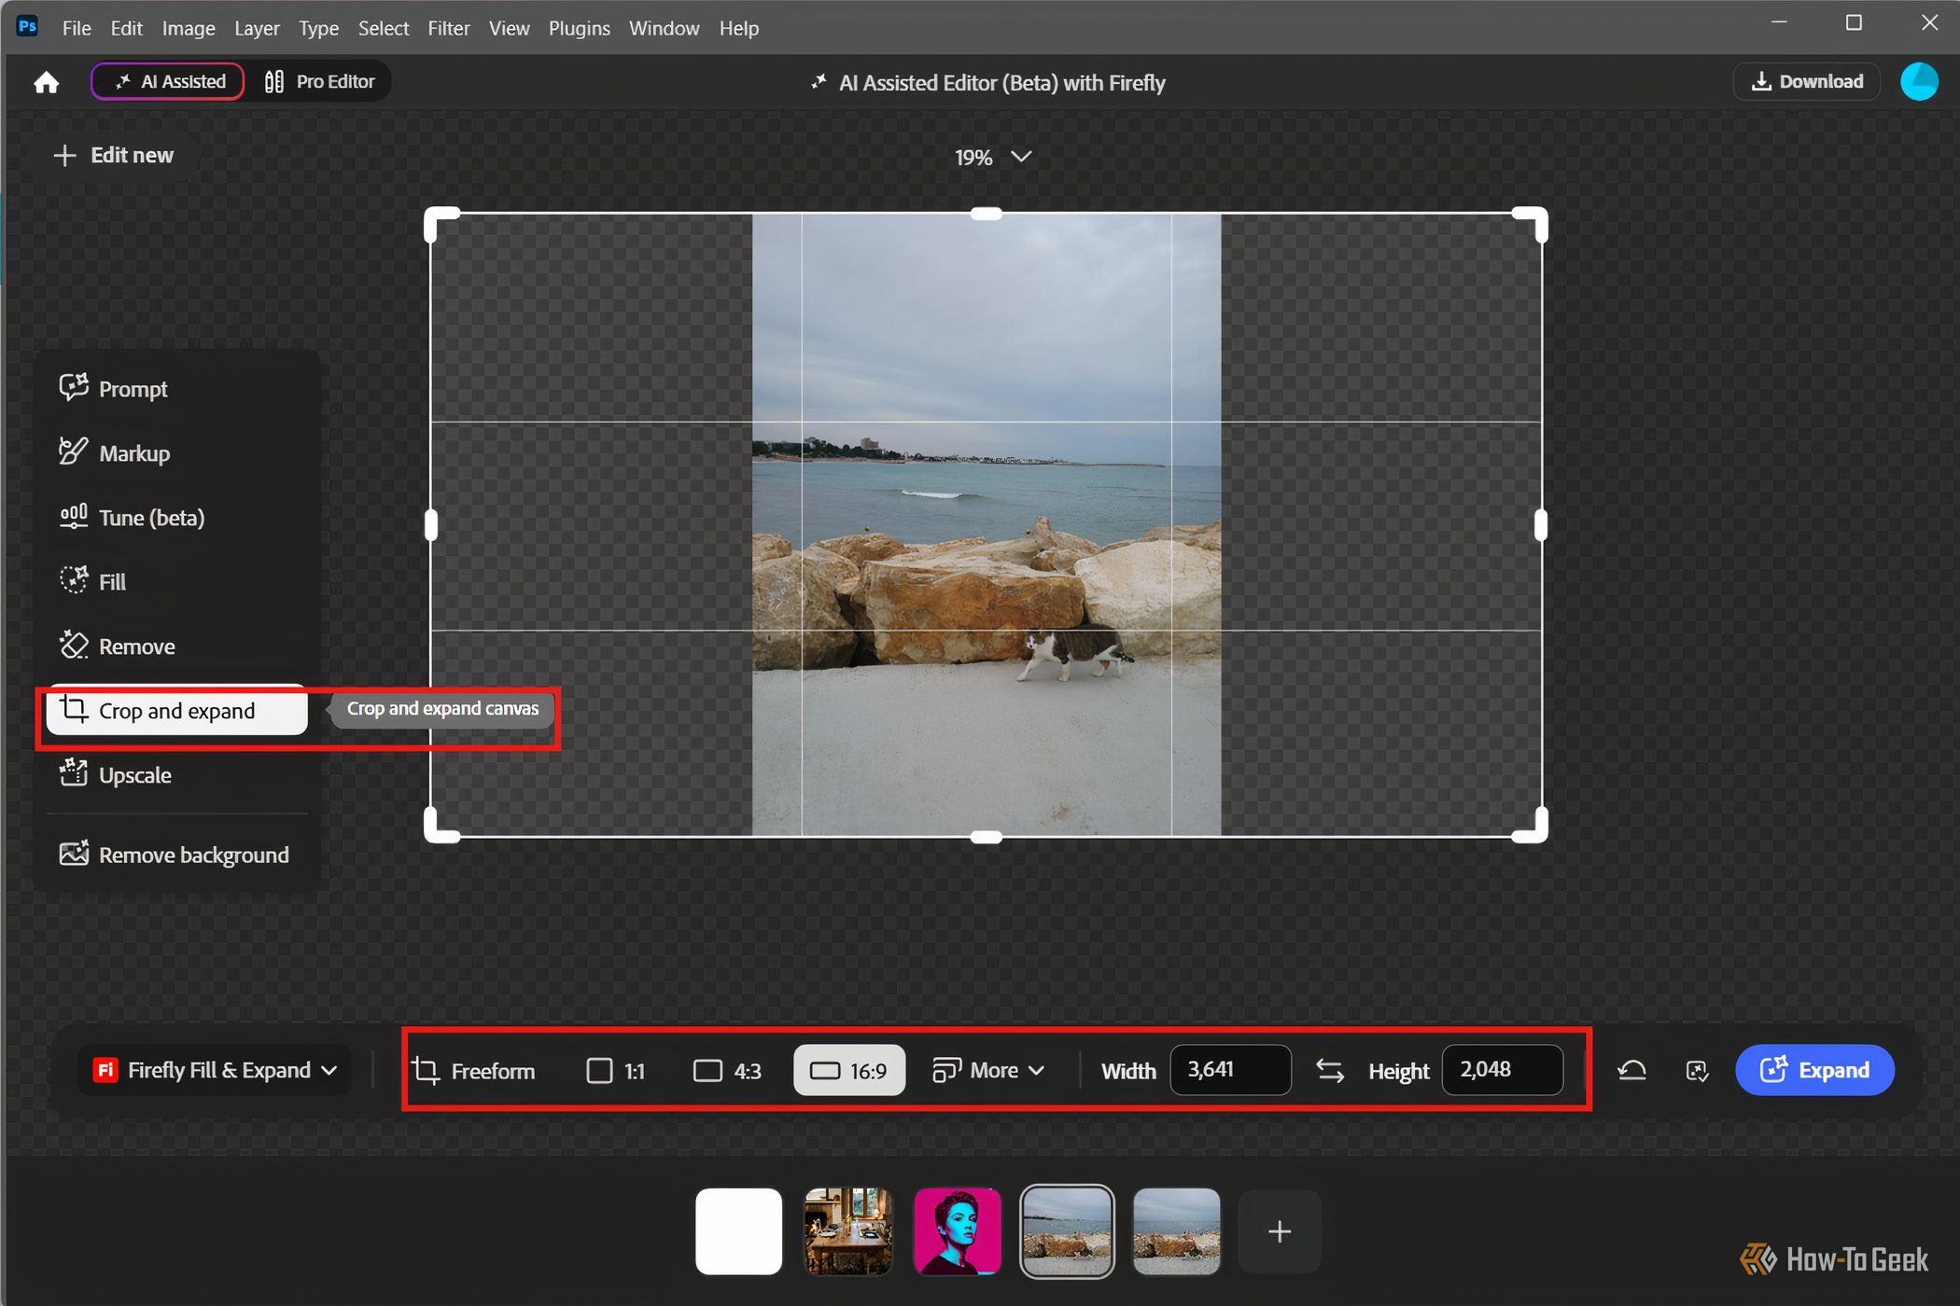Image resolution: width=1960 pixels, height=1306 pixels.
Task: Open the Filter menu
Action: 449,28
